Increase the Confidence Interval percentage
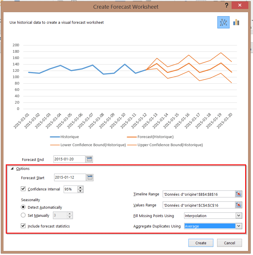 pyautogui.click(x=80, y=188)
